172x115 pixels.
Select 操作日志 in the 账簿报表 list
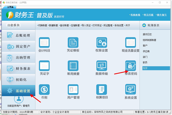146,34
